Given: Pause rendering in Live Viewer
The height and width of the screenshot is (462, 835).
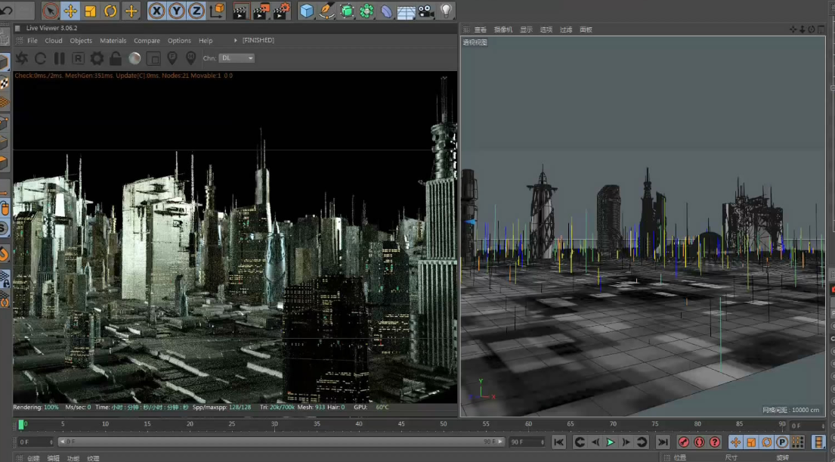Looking at the screenshot, I should point(59,58).
